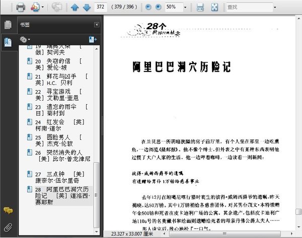Click the page number field showing 372
302x238 pixels.
click(101, 7)
